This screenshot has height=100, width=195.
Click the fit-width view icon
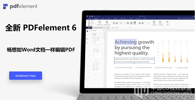tap(128, 23)
